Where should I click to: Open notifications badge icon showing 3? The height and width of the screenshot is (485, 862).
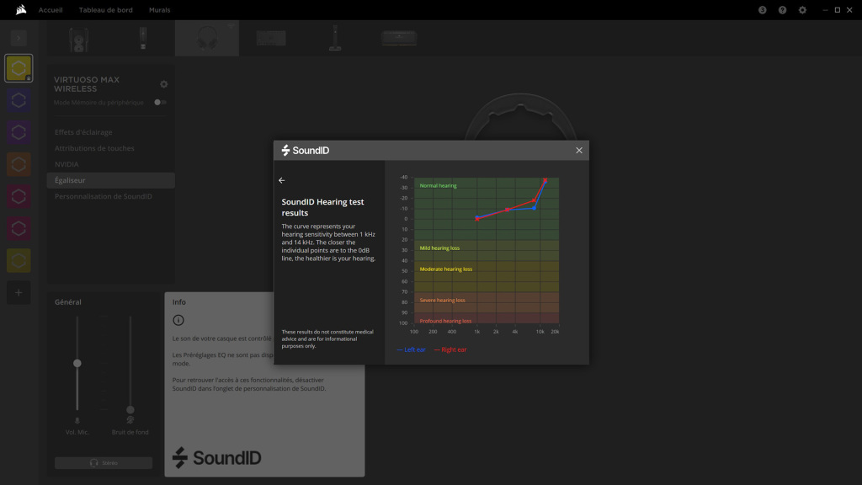pos(762,10)
